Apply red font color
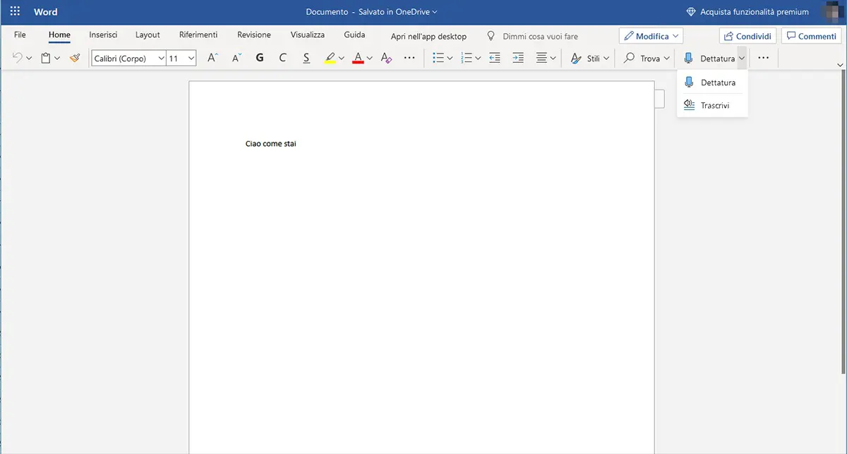Screen dimensions: 847x454 coord(358,59)
